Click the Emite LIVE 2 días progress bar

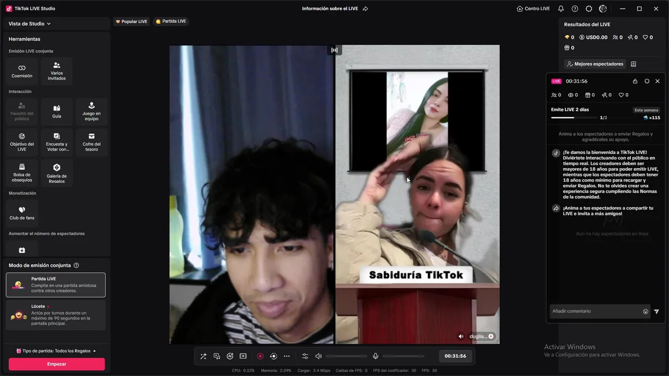pos(574,118)
